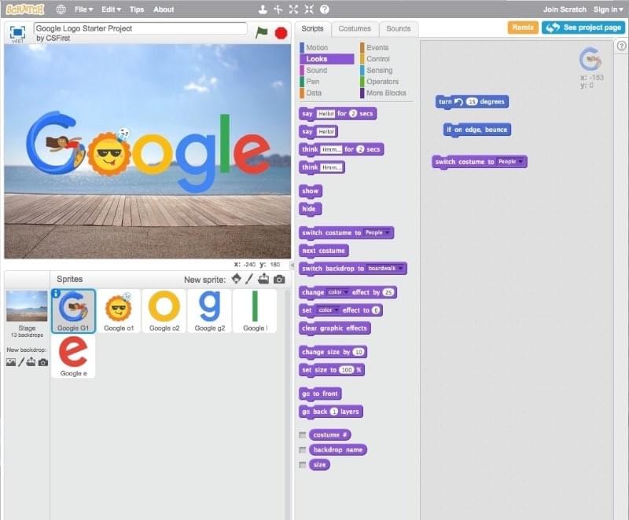This screenshot has width=629, height=520.
Task: Switch the stage to full screen mode
Action: pos(17,31)
